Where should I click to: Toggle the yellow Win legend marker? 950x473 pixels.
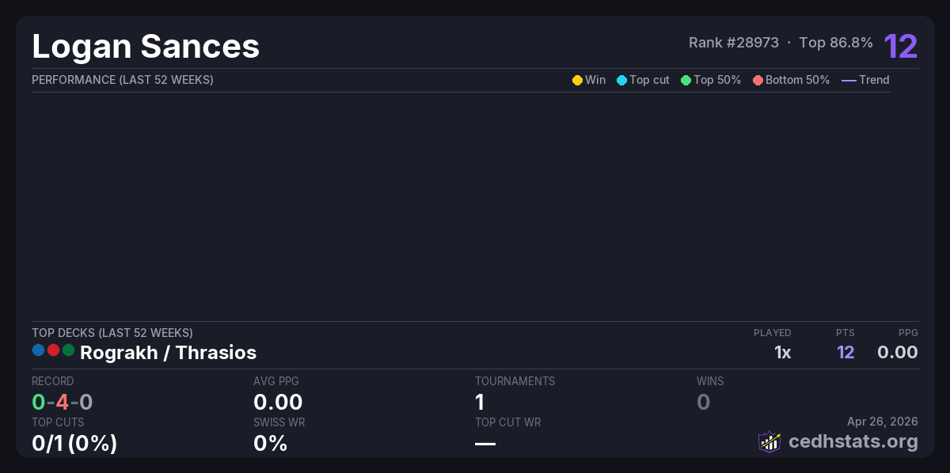pos(577,80)
